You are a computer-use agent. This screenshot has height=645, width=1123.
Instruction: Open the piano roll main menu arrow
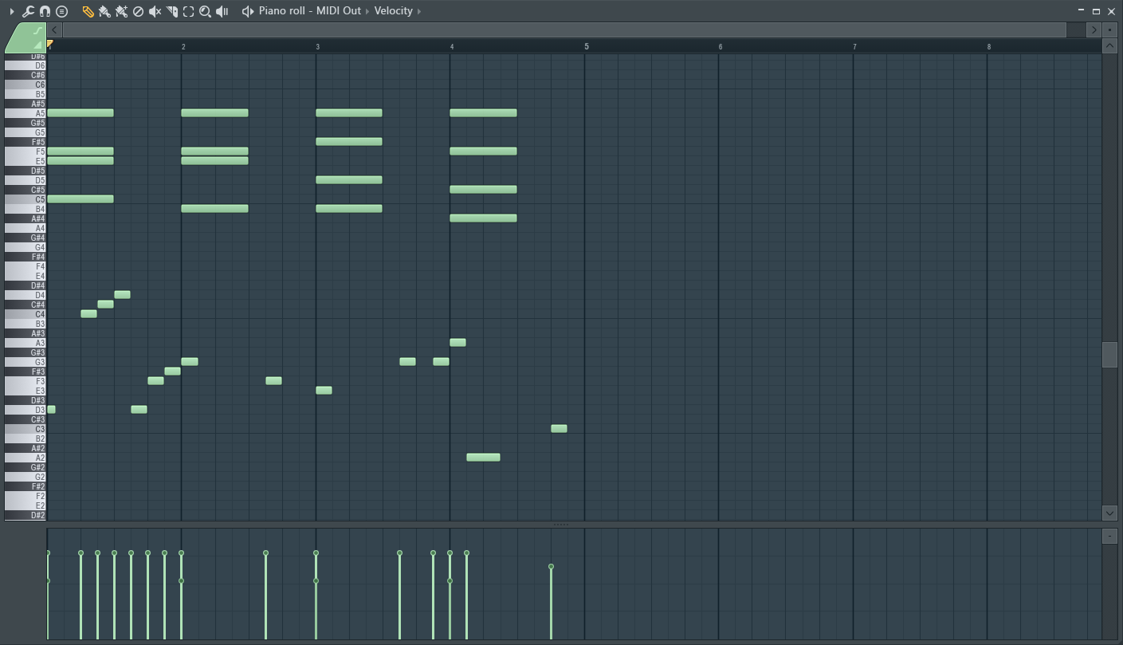click(11, 11)
